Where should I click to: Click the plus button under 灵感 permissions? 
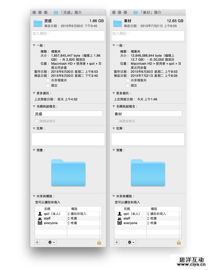(x=37, y=242)
